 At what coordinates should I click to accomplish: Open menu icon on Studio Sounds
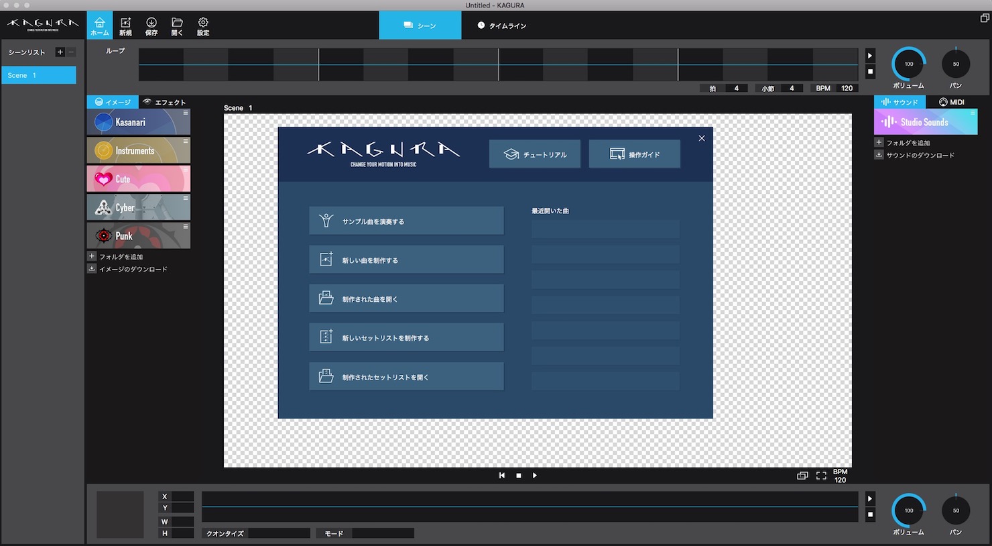click(973, 113)
